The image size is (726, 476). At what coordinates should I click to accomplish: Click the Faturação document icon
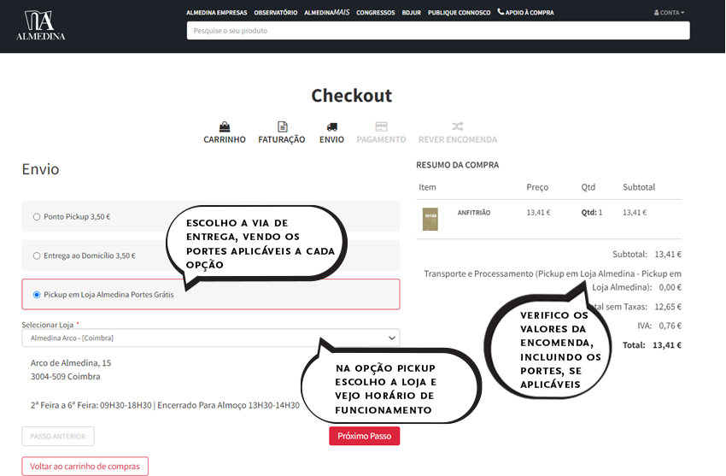[x=282, y=126]
